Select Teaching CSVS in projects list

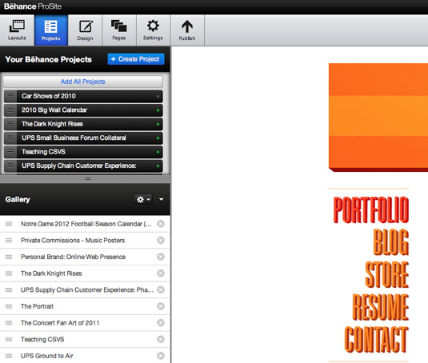pyautogui.click(x=83, y=152)
